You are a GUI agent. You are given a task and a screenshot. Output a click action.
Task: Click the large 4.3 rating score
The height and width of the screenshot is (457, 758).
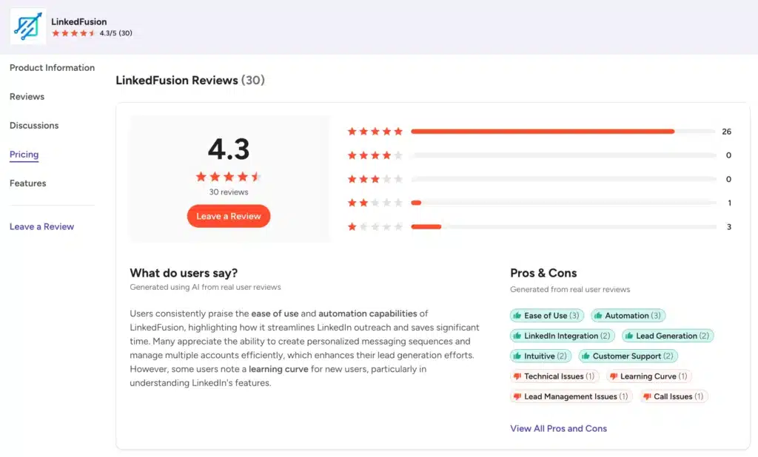click(229, 149)
